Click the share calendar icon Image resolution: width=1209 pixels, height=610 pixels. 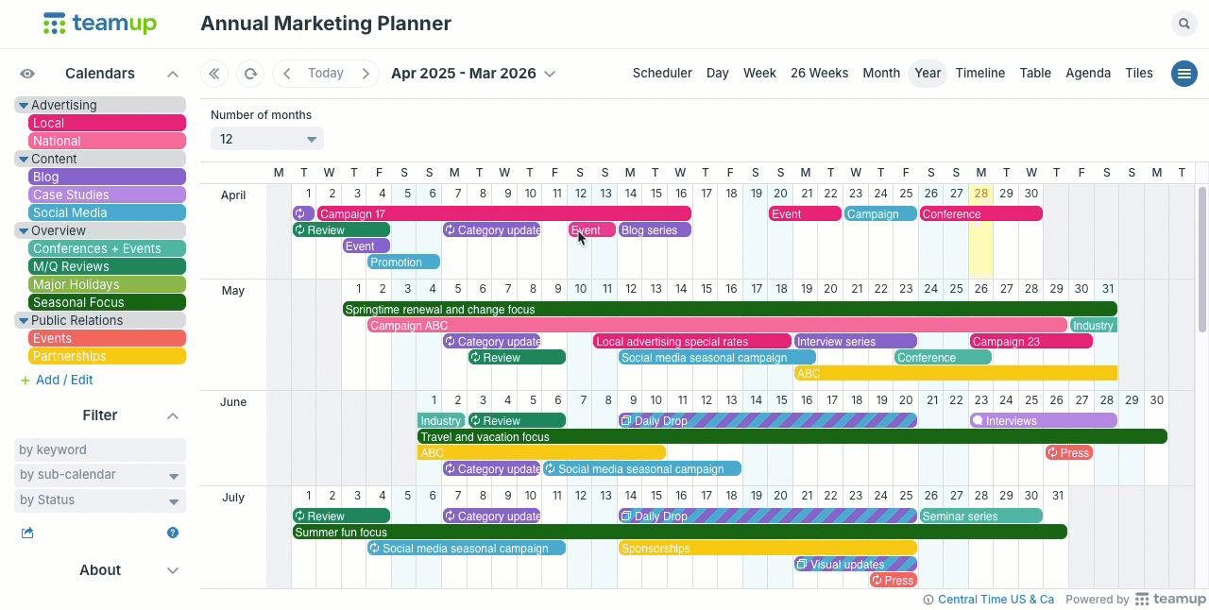pyautogui.click(x=27, y=533)
